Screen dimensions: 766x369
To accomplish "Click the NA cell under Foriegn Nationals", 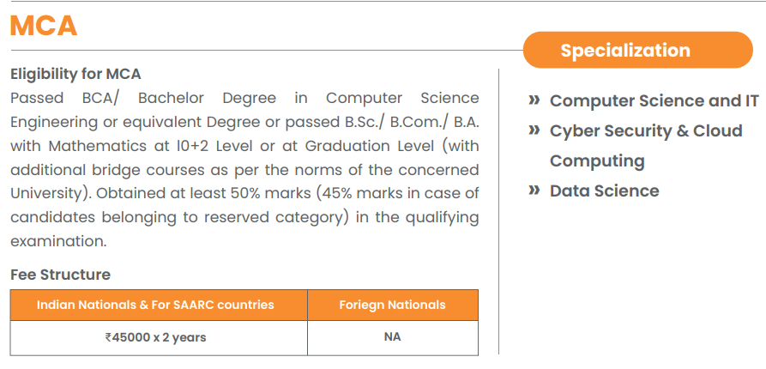I will pyautogui.click(x=392, y=337).
